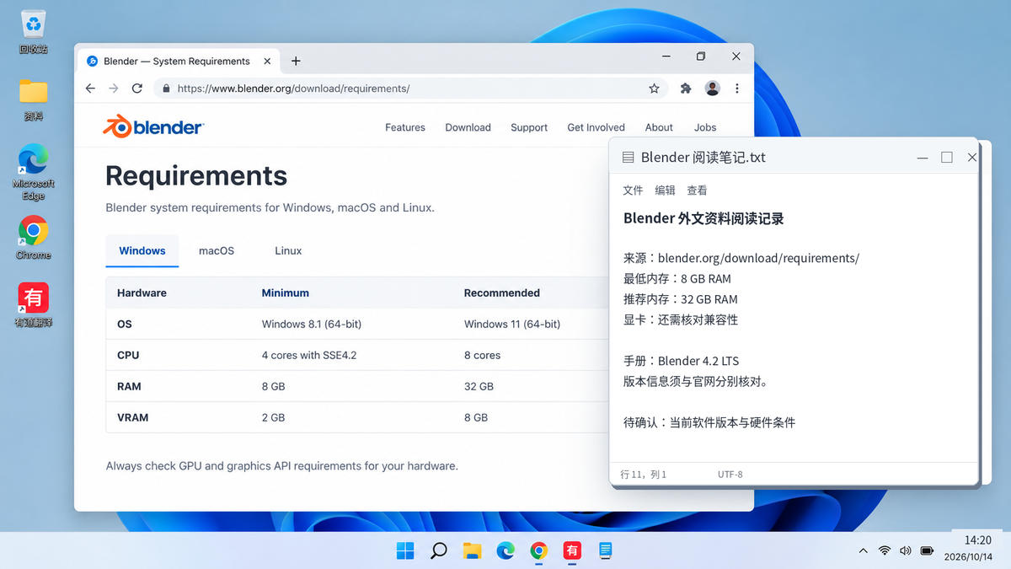This screenshot has height=569, width=1011.
Task: Open Chrome three-dot menu
Action: pyautogui.click(x=737, y=89)
